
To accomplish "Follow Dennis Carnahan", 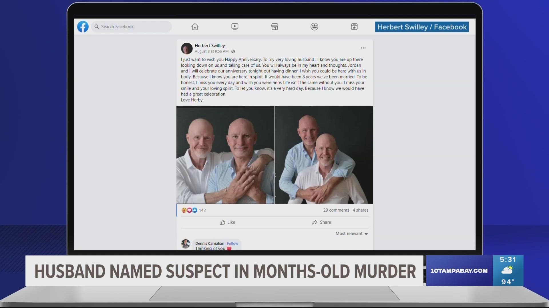I will [232, 243].
